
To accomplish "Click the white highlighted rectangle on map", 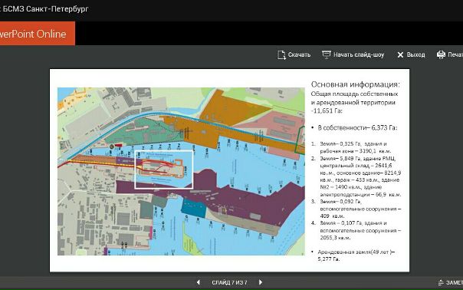I will point(164,170).
